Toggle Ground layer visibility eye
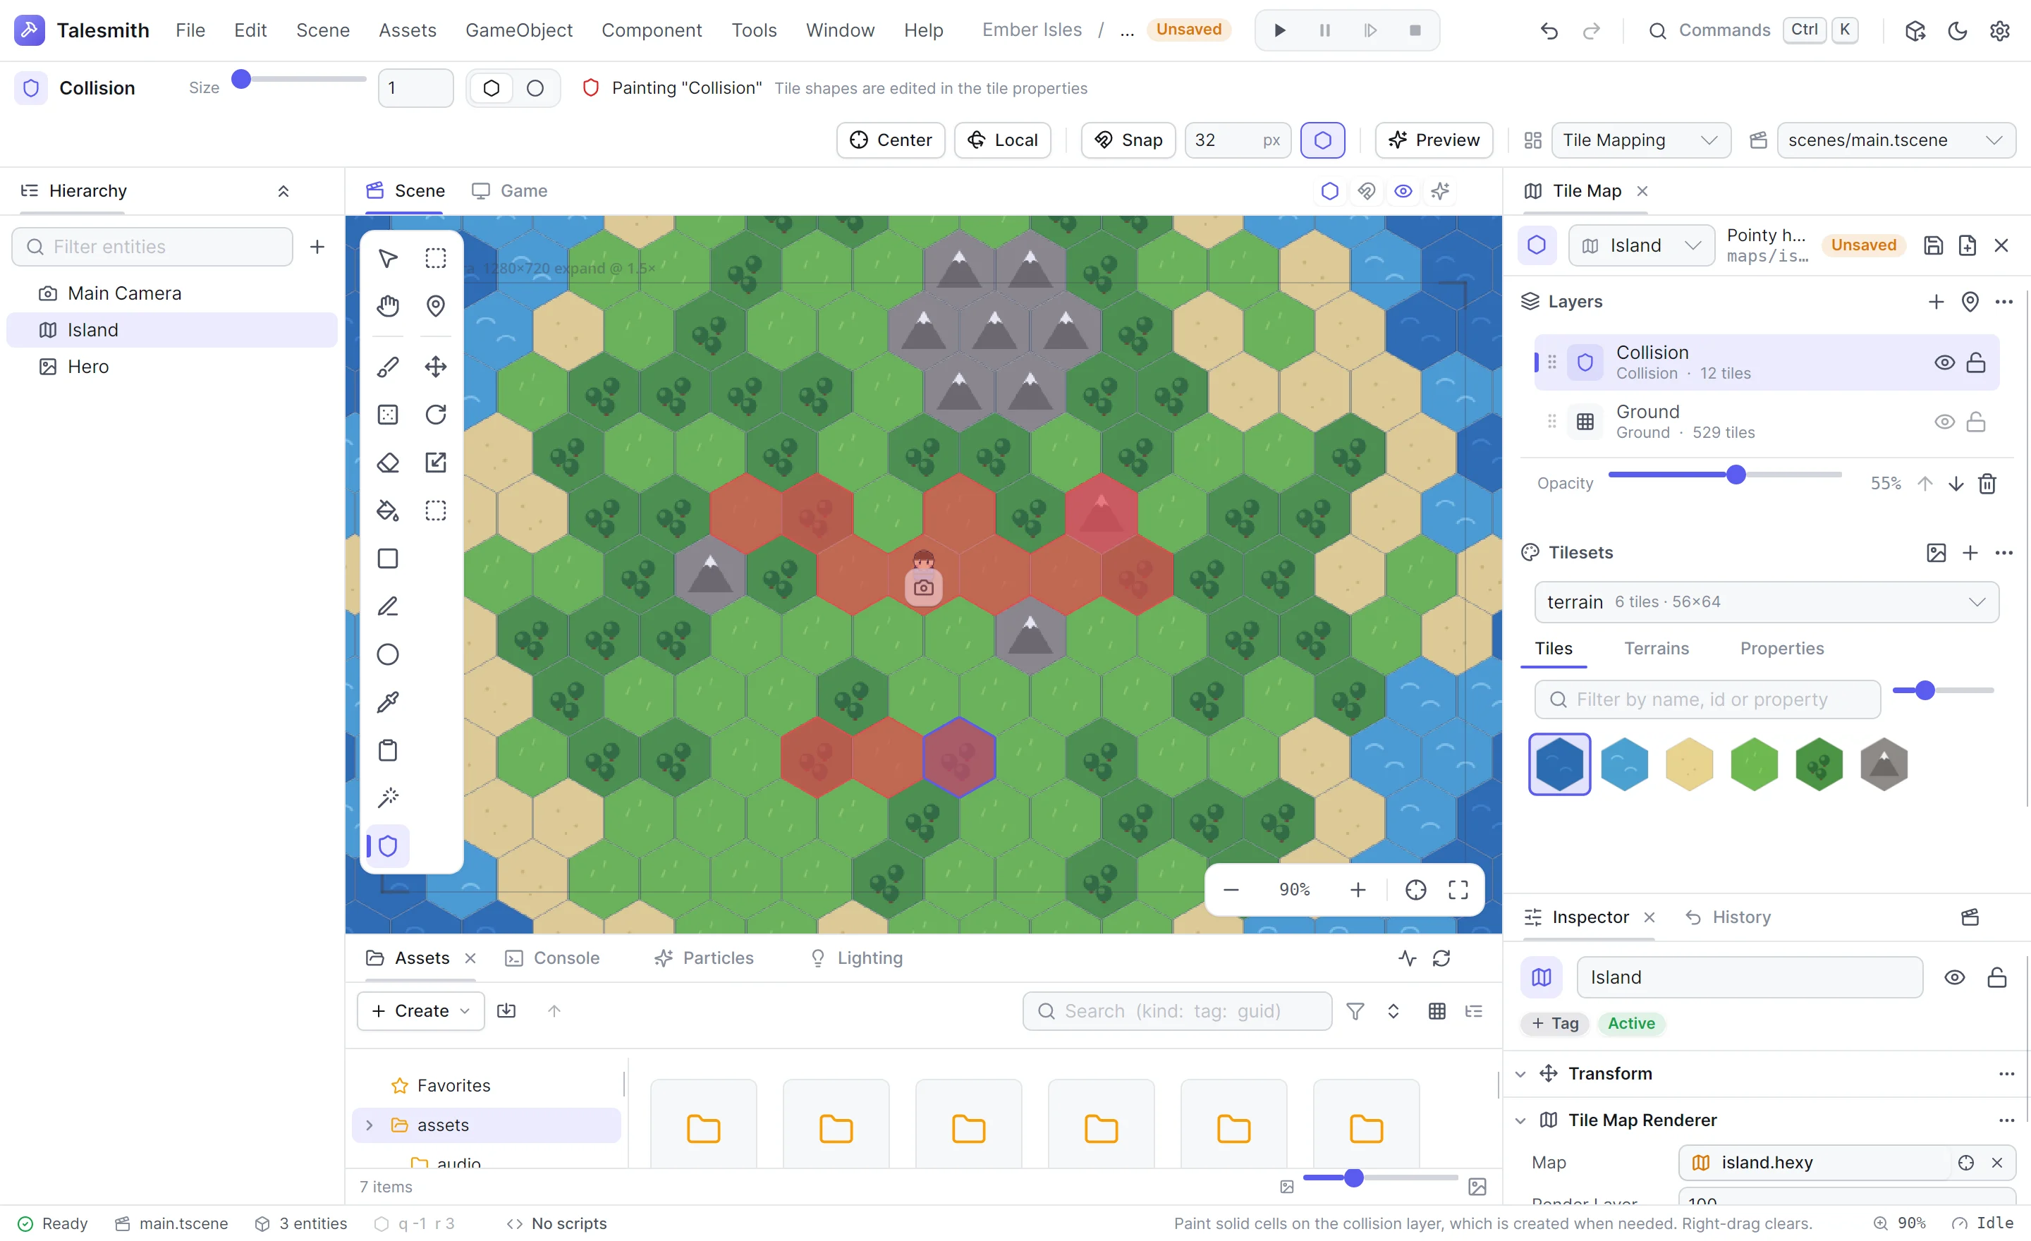This screenshot has width=2031, height=1241. [x=1944, y=422]
